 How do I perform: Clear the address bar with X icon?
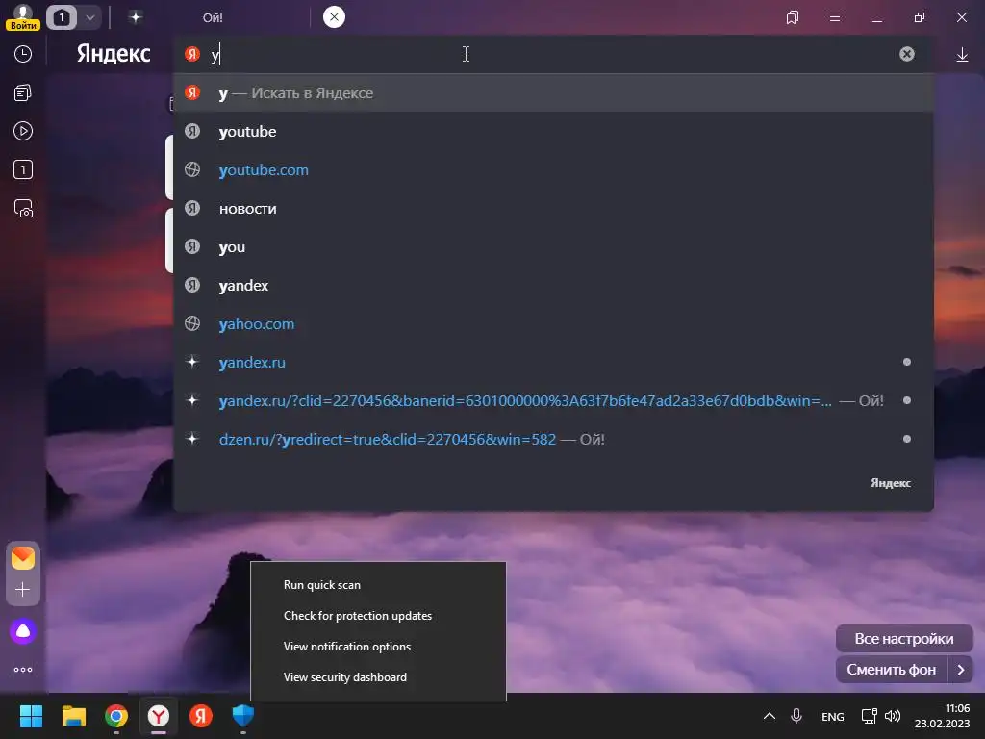tap(906, 54)
